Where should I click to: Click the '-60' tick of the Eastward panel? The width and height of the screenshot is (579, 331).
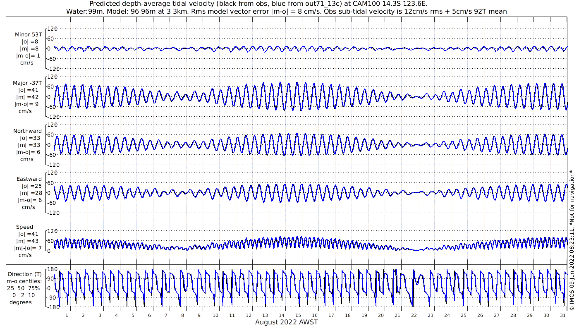pos(51,202)
